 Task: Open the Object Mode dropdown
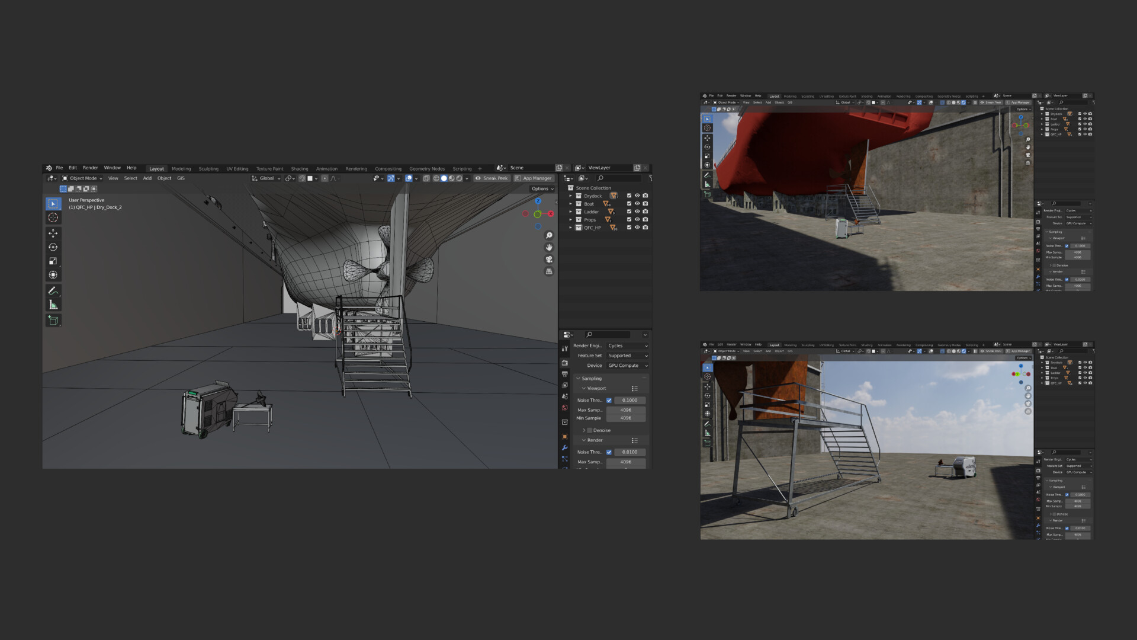(83, 178)
